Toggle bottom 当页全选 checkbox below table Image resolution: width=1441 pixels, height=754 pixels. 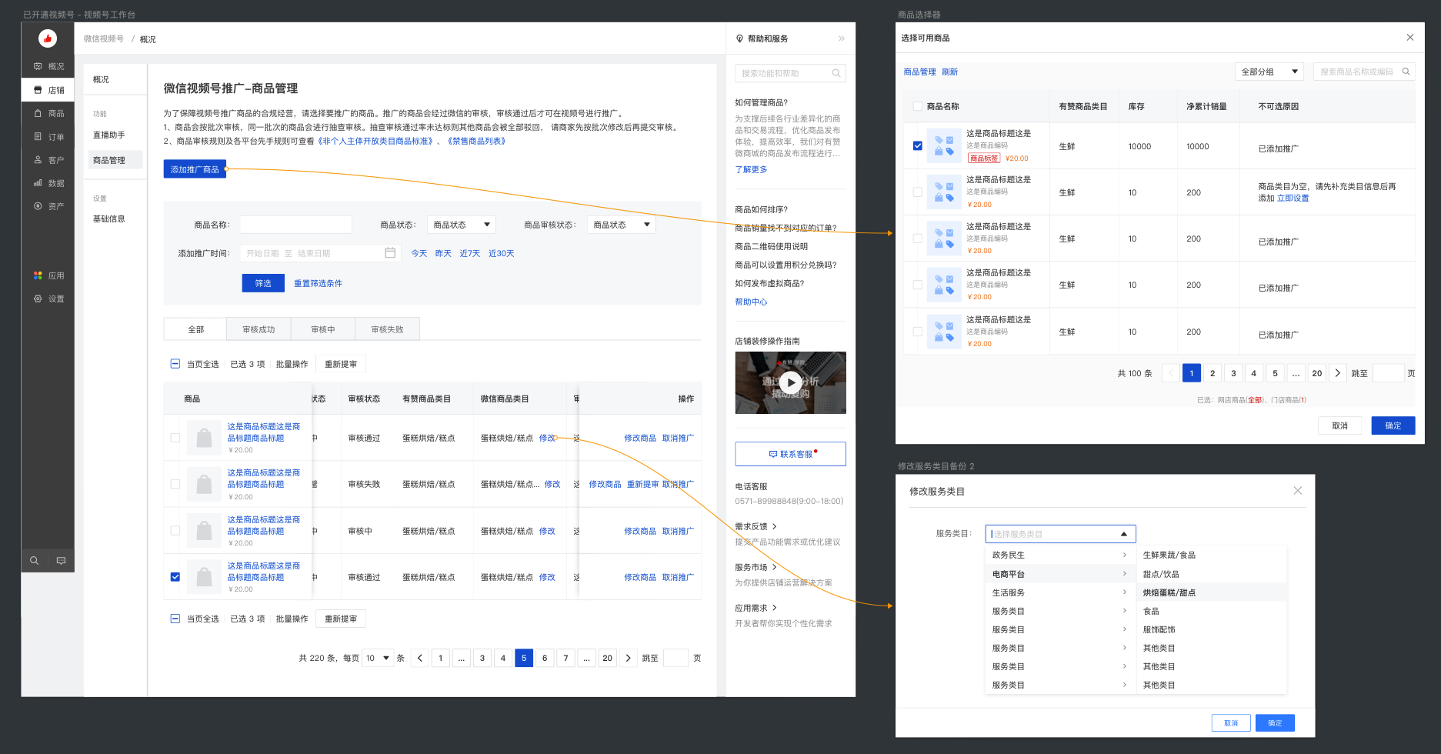[x=175, y=619]
